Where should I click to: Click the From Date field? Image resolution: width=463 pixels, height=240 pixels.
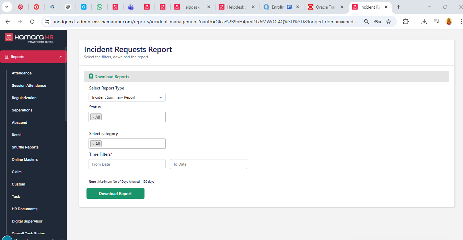point(127,164)
